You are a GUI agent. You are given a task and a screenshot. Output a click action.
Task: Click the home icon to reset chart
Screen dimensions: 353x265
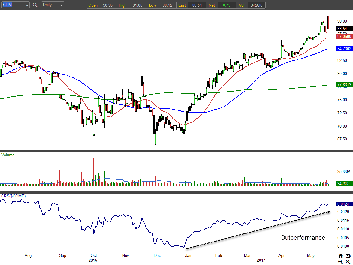pyautogui.click(x=340, y=256)
